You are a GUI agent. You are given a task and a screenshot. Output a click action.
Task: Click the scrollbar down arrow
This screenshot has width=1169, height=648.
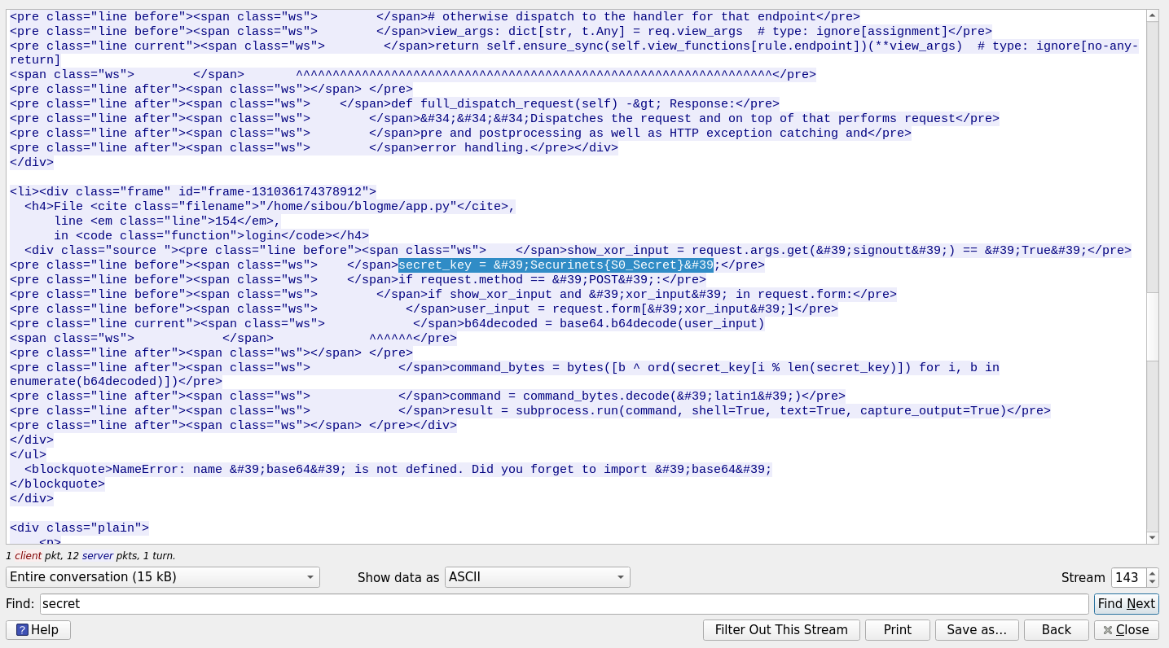1152,537
